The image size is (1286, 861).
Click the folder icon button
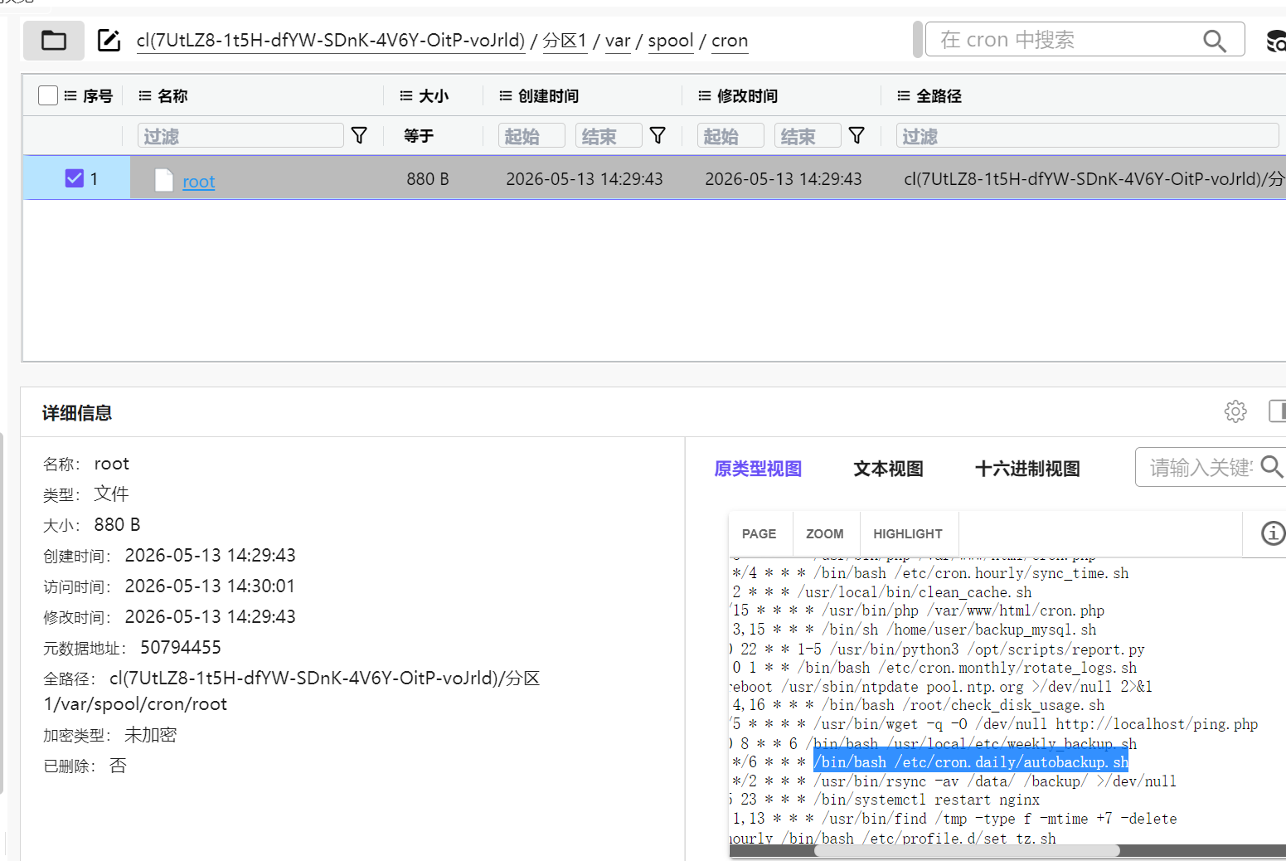pos(54,40)
